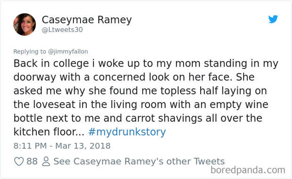The width and height of the screenshot is (292, 179).
Task: Click 'empty wine' text in the tweet
Action: point(239,105)
